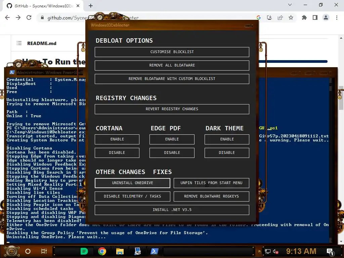The image size is (344, 258).
Task: Open Chrome profile avatar
Action: click(x=326, y=17)
